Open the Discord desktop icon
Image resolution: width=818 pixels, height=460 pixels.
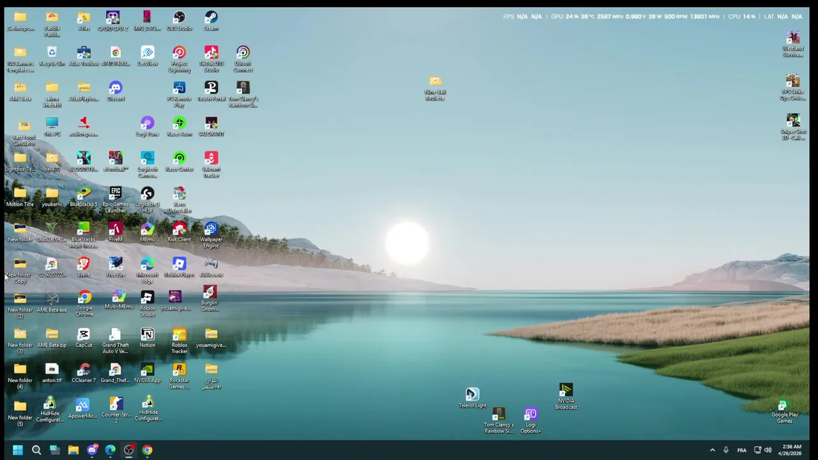pyautogui.click(x=116, y=91)
